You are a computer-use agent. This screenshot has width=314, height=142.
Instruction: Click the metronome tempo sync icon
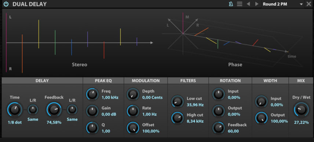click(231, 4)
